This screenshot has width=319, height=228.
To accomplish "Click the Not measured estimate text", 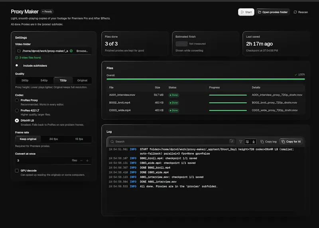I will click(x=197, y=44).
